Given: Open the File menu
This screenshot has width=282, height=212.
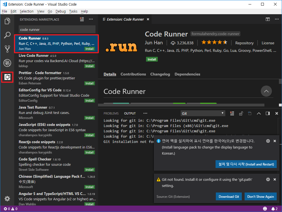Looking at the screenshot, I should click(x=4, y=11).
